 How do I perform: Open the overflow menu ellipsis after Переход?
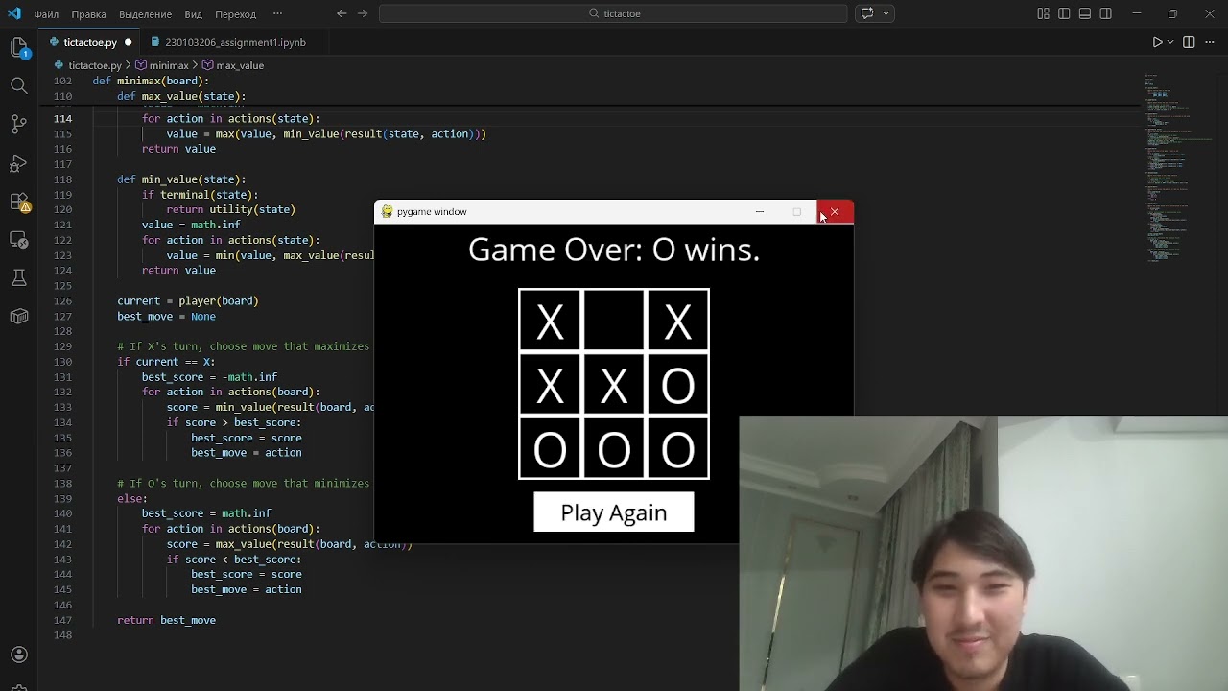pos(277,14)
